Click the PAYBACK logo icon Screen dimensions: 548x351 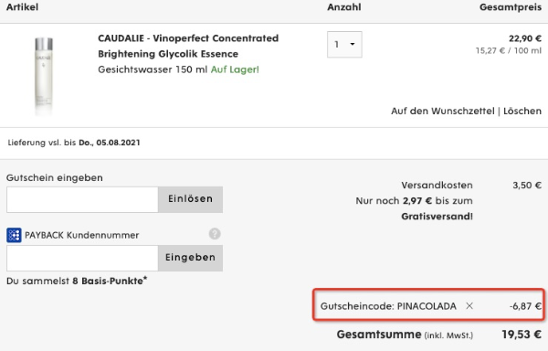(14, 235)
